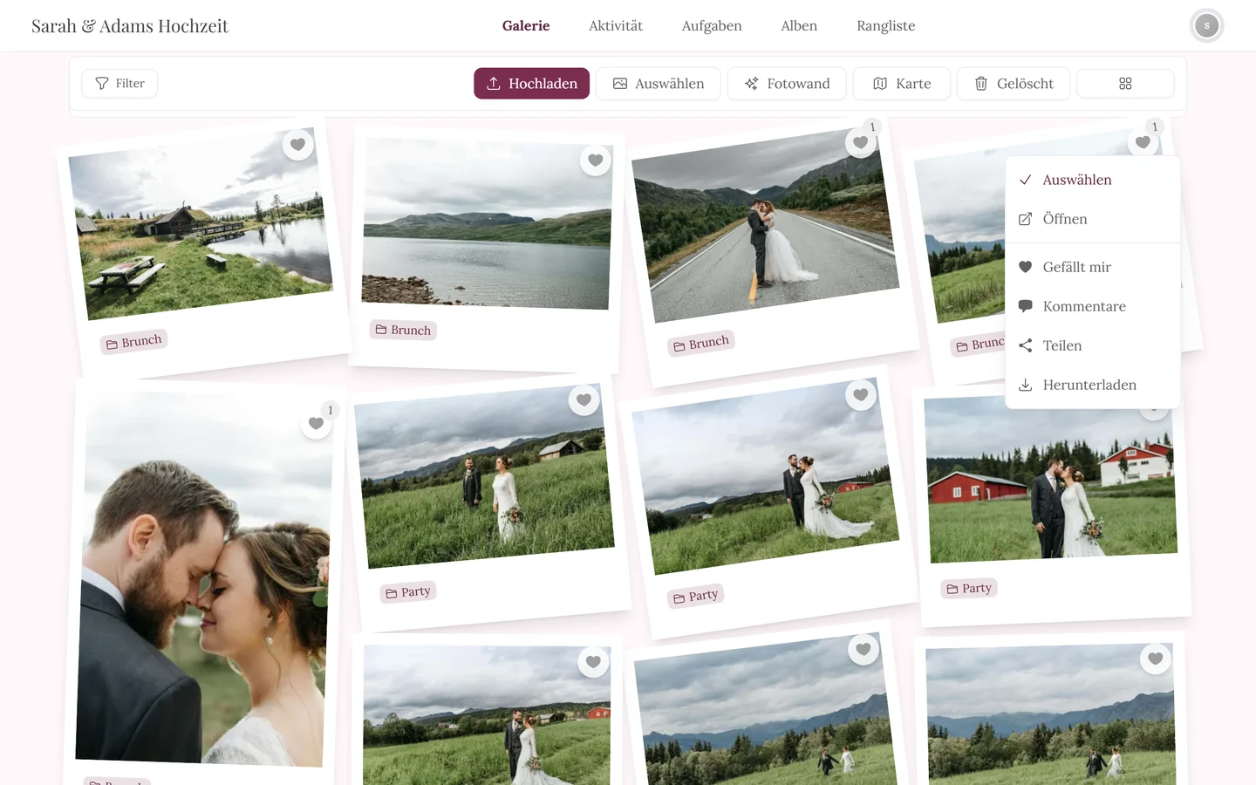Image resolution: width=1256 pixels, height=785 pixels.
Task: Show the Karte map view
Action: pos(902,84)
